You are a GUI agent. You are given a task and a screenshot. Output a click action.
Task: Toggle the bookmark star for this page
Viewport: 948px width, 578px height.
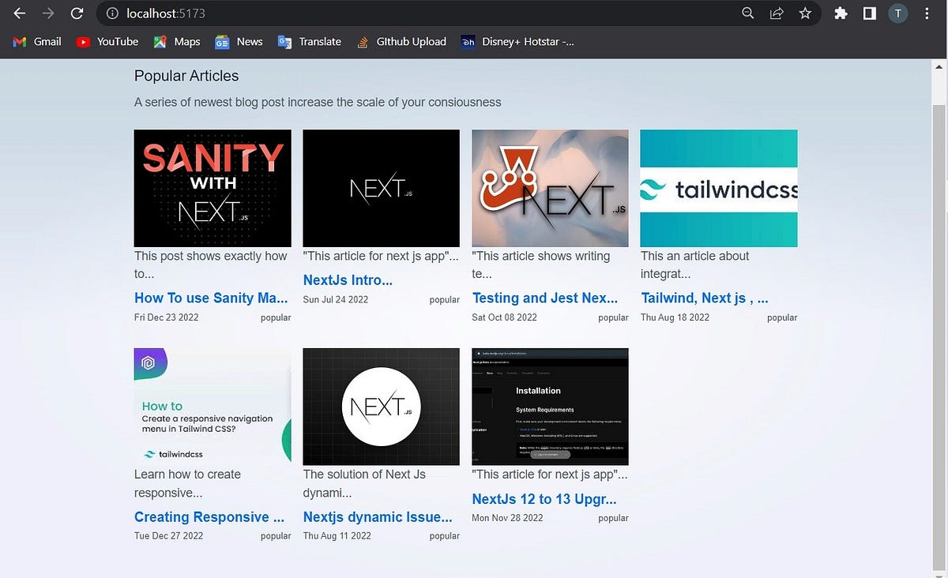[805, 13]
